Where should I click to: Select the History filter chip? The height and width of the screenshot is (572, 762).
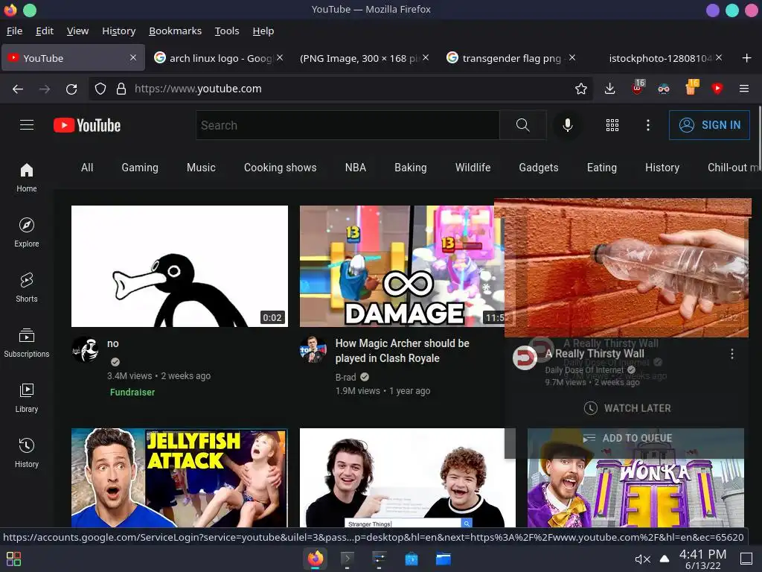click(x=662, y=168)
